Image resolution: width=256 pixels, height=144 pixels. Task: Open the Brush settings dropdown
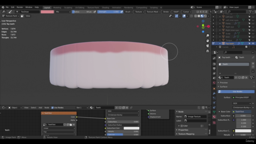(129, 12)
